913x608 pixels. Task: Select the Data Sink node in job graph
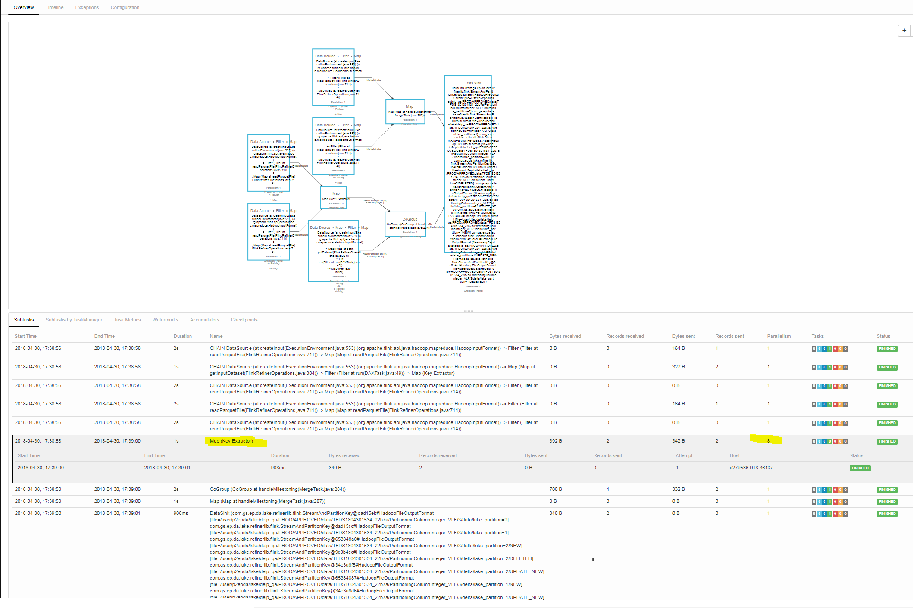coord(468,164)
